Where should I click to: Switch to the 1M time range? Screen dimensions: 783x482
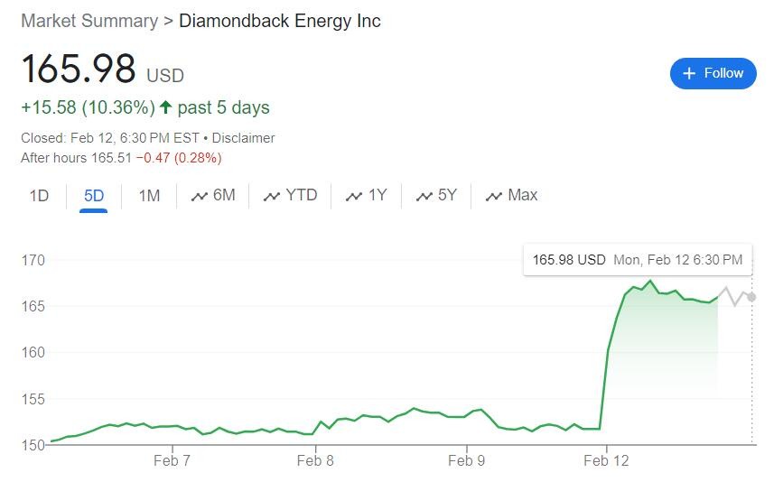pyautogui.click(x=149, y=195)
